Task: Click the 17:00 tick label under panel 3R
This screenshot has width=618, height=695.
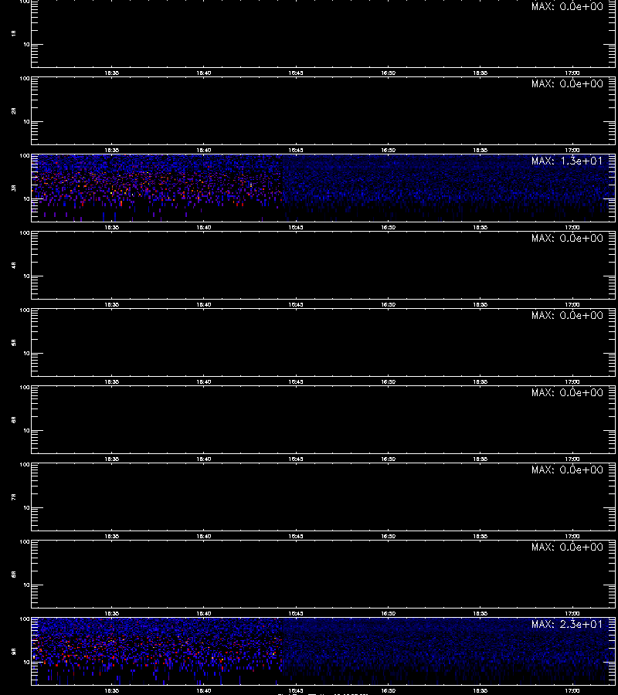Action: click(x=572, y=227)
